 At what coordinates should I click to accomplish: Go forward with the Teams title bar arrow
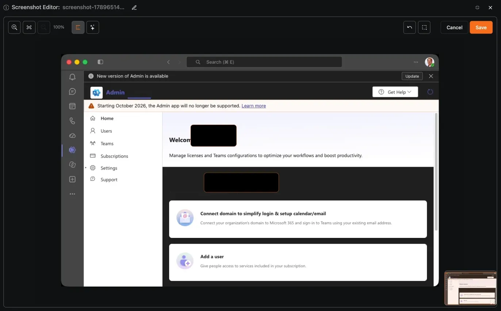tap(179, 62)
